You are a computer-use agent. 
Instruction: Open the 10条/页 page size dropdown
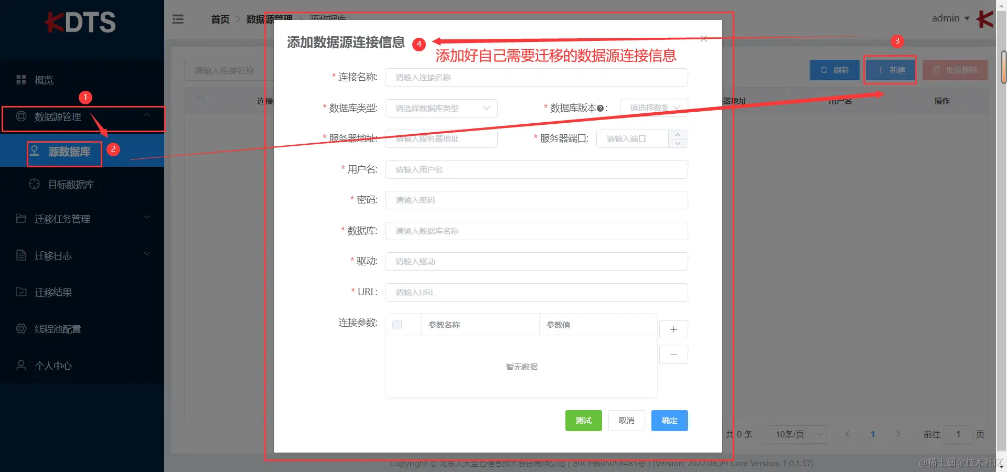point(795,434)
